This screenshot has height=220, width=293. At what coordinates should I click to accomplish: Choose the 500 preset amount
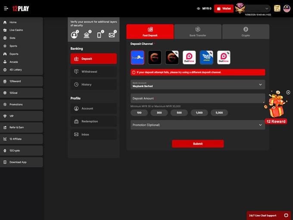[x=179, y=113]
